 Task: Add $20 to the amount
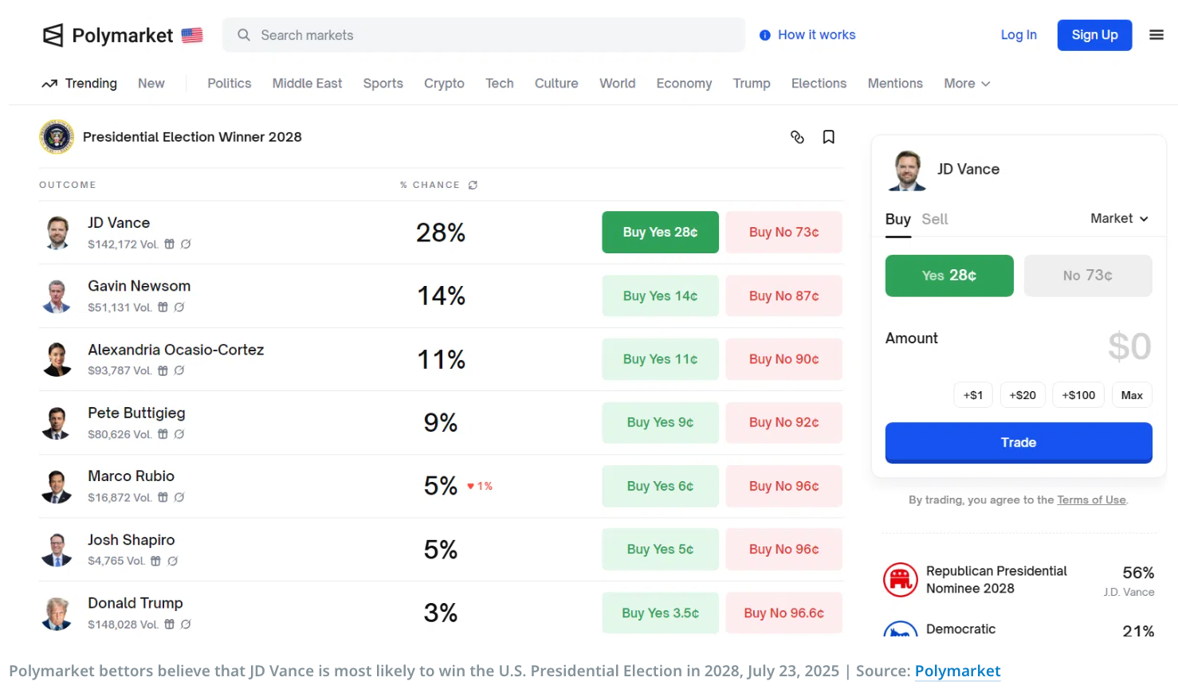coord(1022,395)
